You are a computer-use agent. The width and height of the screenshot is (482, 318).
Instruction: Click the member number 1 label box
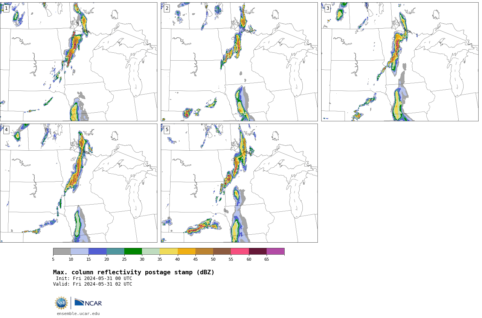click(6, 8)
